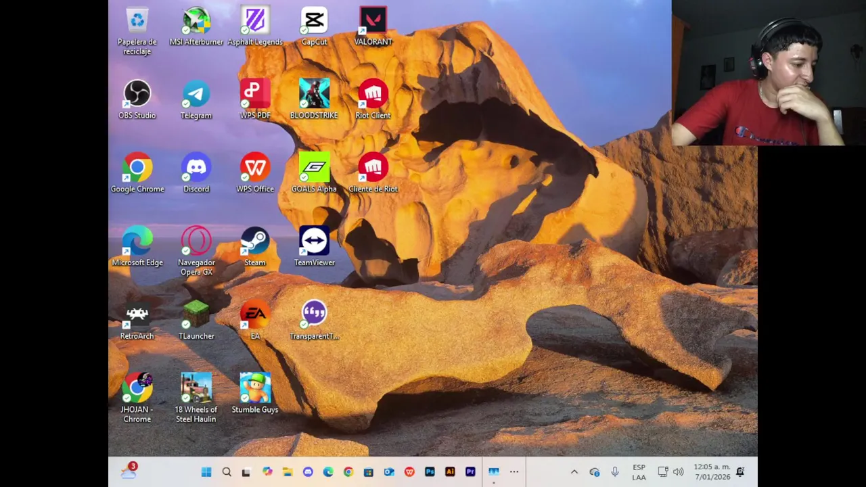This screenshot has height=487, width=866.
Task: Click the microphone icon in the tray
Action: tap(615, 472)
